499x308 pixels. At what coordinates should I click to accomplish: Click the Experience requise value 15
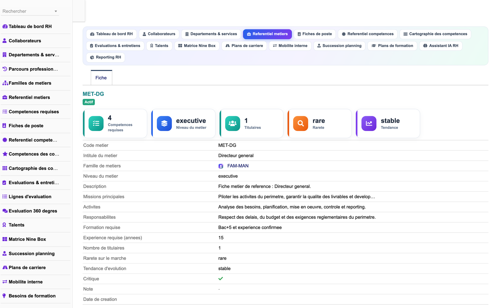tap(221, 238)
